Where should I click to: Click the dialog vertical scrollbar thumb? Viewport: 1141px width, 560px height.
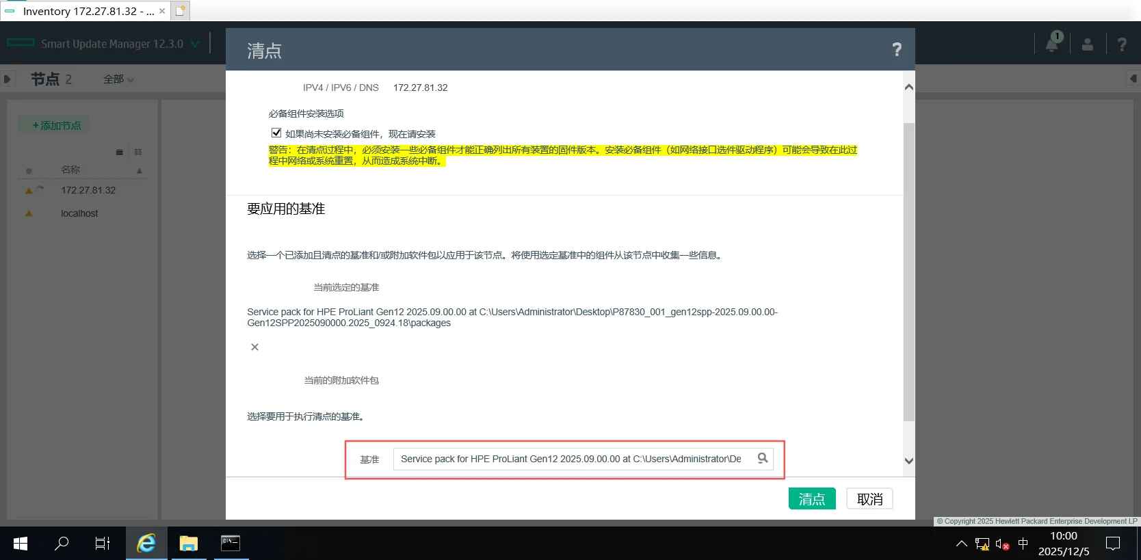909,271
